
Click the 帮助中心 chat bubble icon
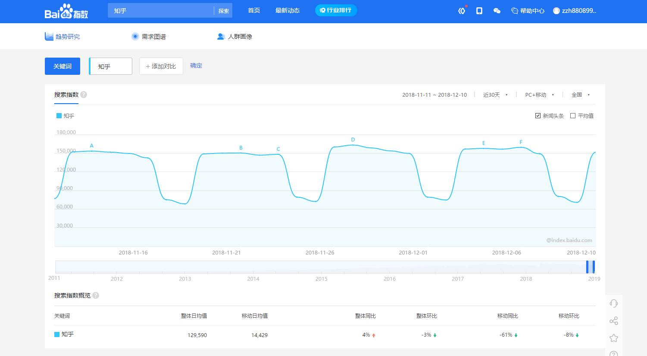tap(515, 11)
